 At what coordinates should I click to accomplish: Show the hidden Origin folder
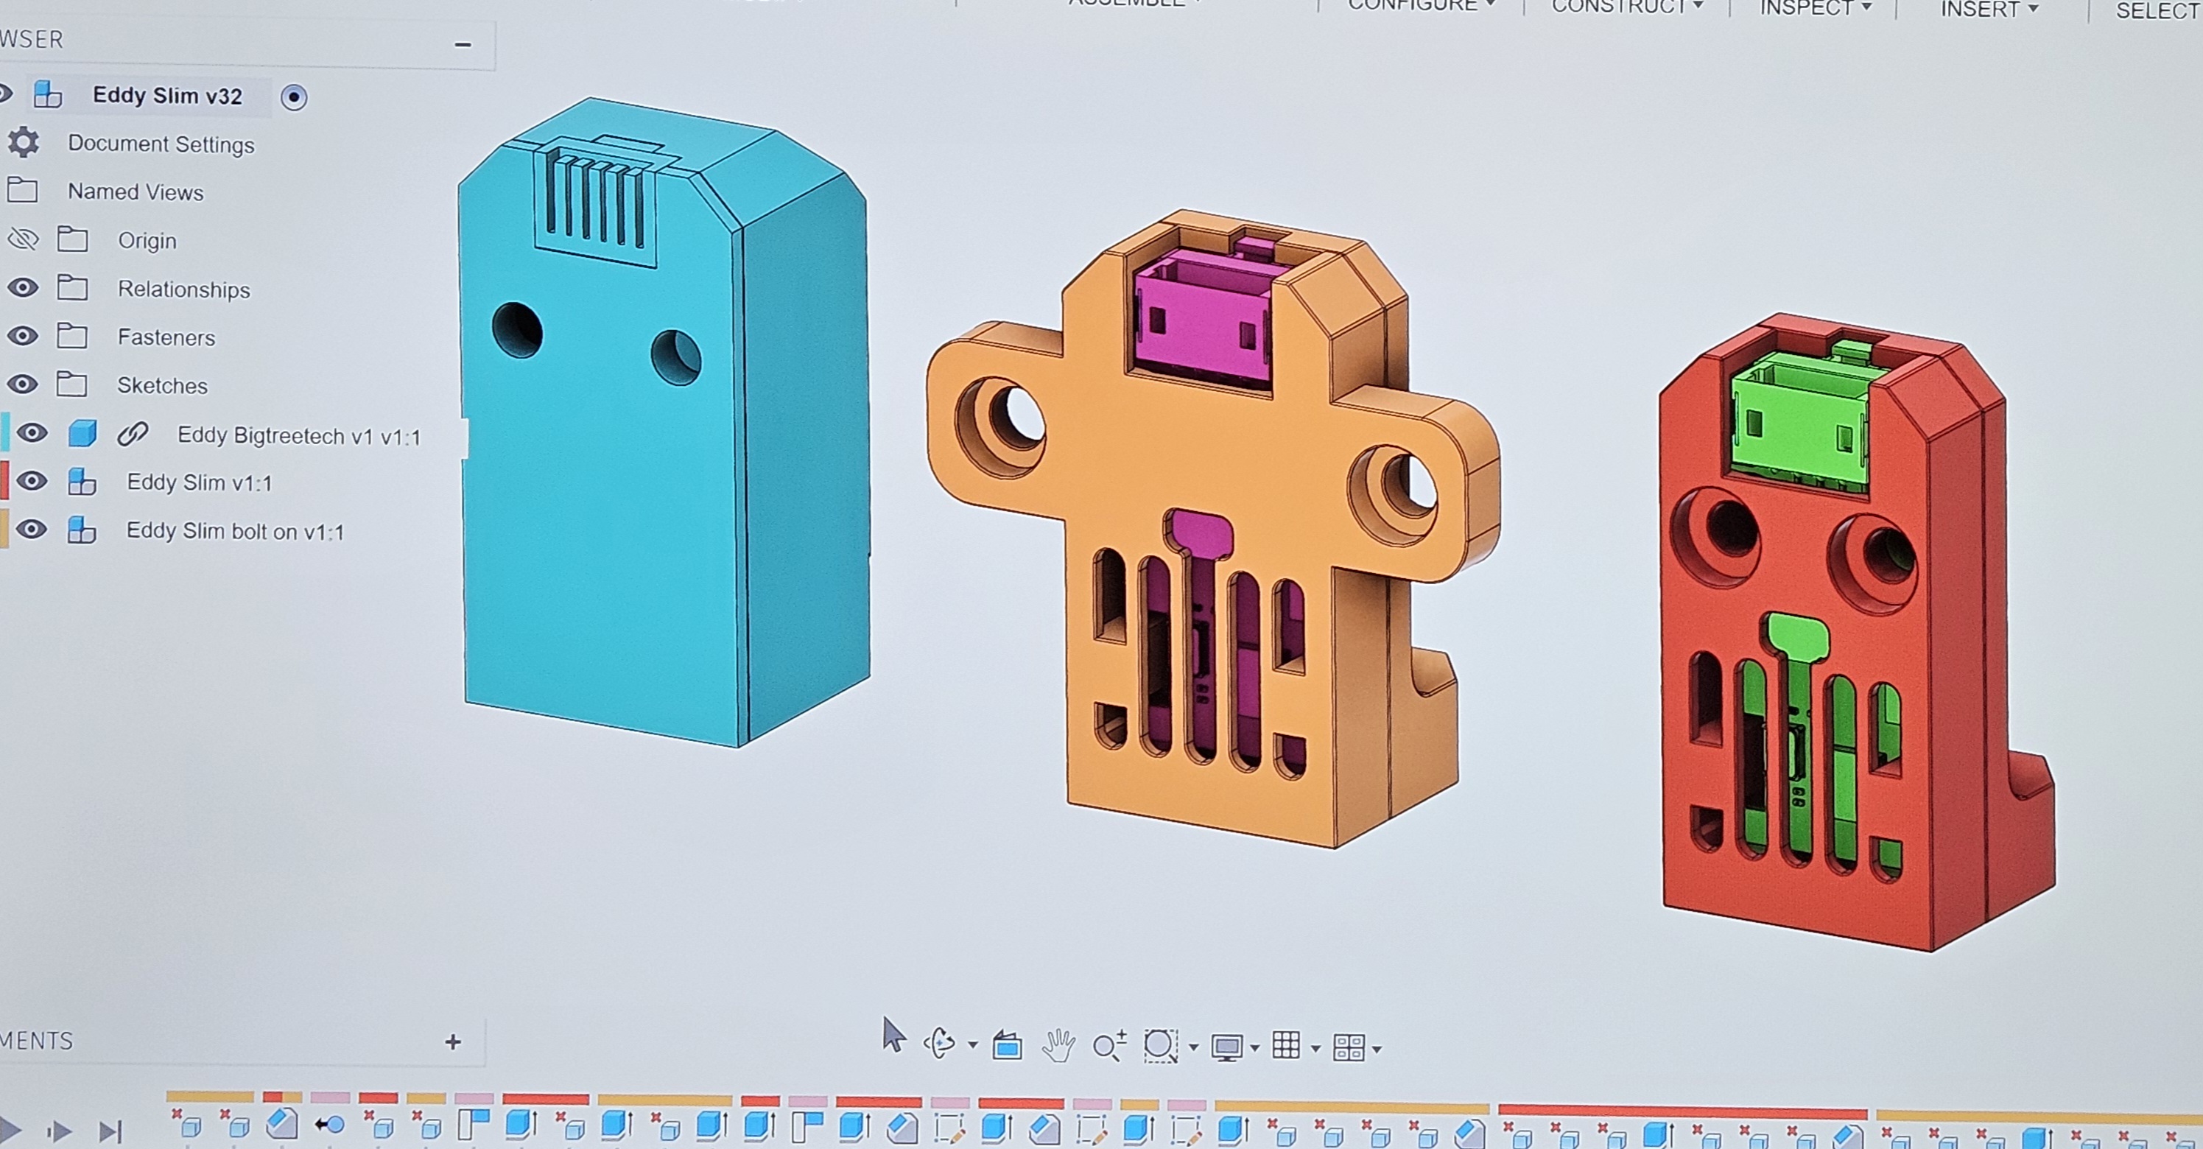click(23, 239)
